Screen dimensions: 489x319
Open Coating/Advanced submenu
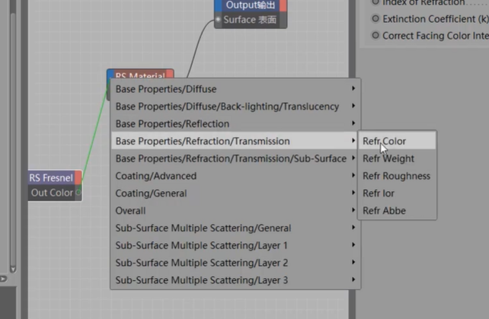click(235, 176)
